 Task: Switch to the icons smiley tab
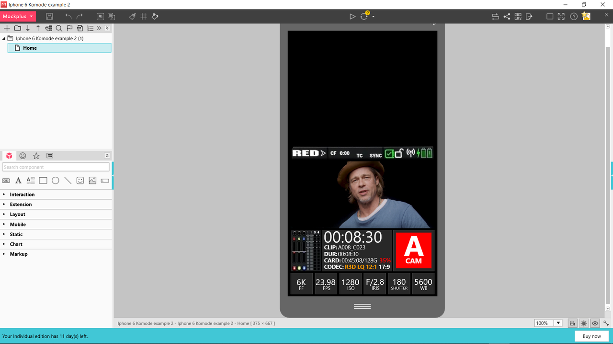click(x=23, y=156)
